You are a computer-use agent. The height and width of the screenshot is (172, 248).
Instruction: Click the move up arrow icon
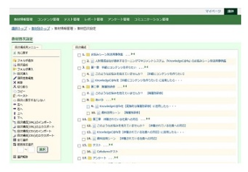(x=15, y=113)
